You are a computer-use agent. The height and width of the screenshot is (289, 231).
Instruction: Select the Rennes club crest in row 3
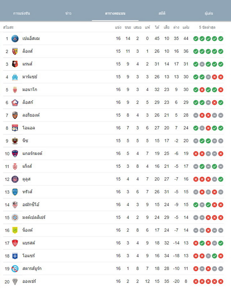coord(15,64)
